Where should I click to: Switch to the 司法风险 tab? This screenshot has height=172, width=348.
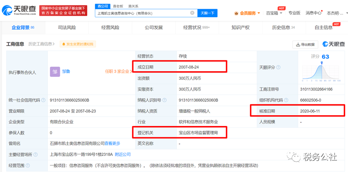pos(67,27)
